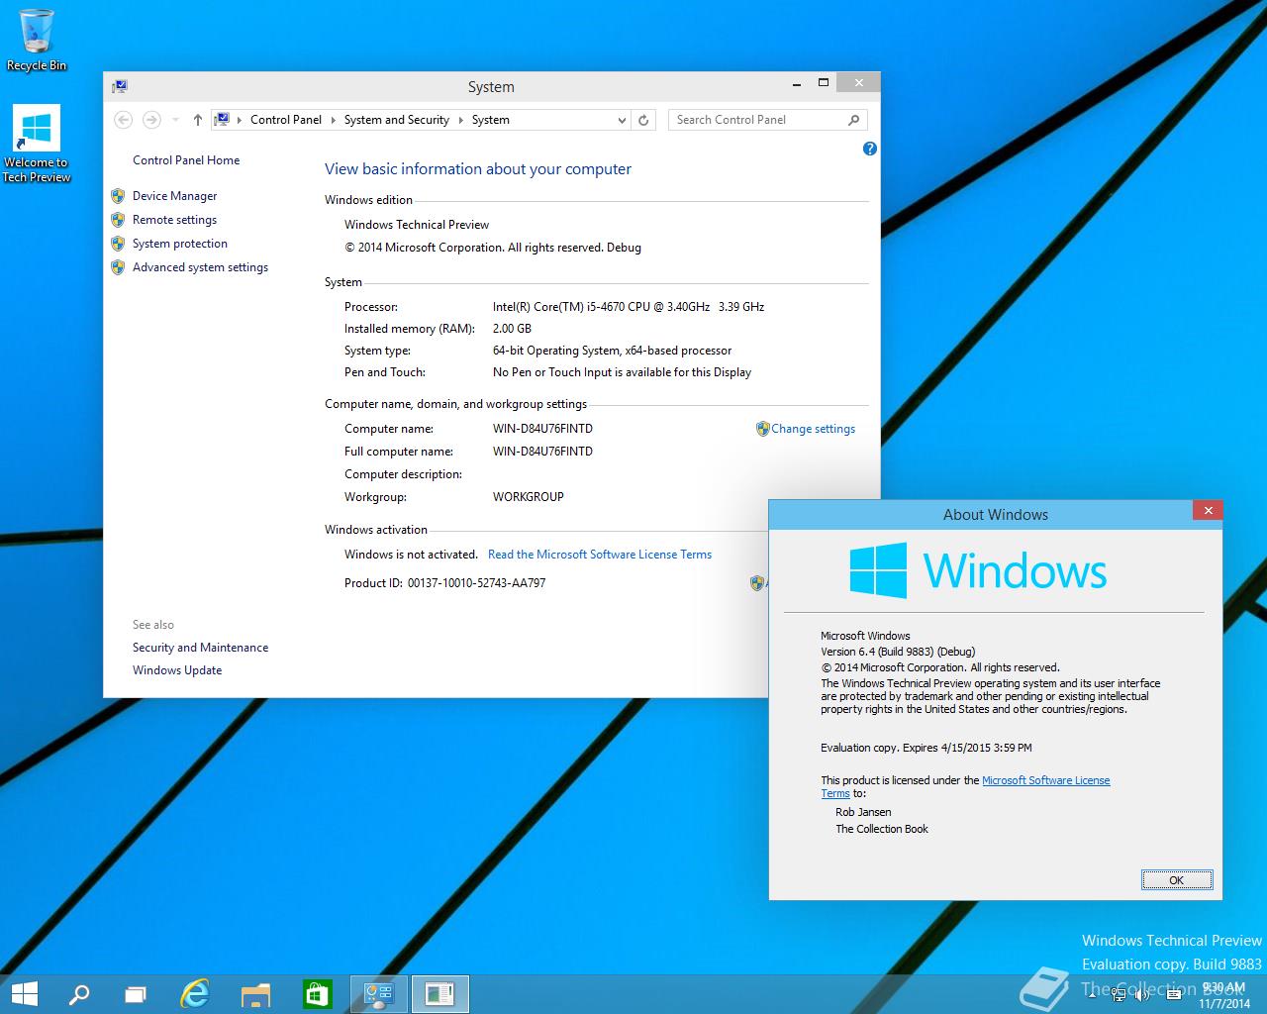Click shield icon beside Advanced system settings
Screen dimensions: 1267x1014
tap(118, 267)
